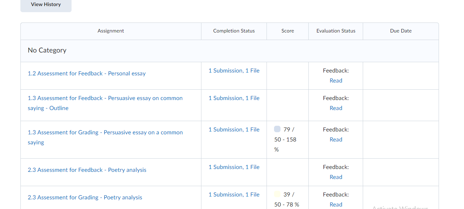
Task: Read feedback for 2.3 Feedback Poetry analysis
Action: click(x=336, y=177)
